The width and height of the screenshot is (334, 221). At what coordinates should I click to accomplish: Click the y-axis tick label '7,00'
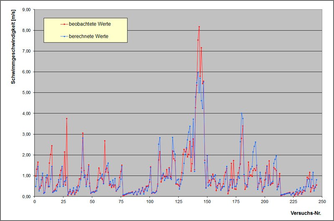pyautogui.click(x=25, y=51)
